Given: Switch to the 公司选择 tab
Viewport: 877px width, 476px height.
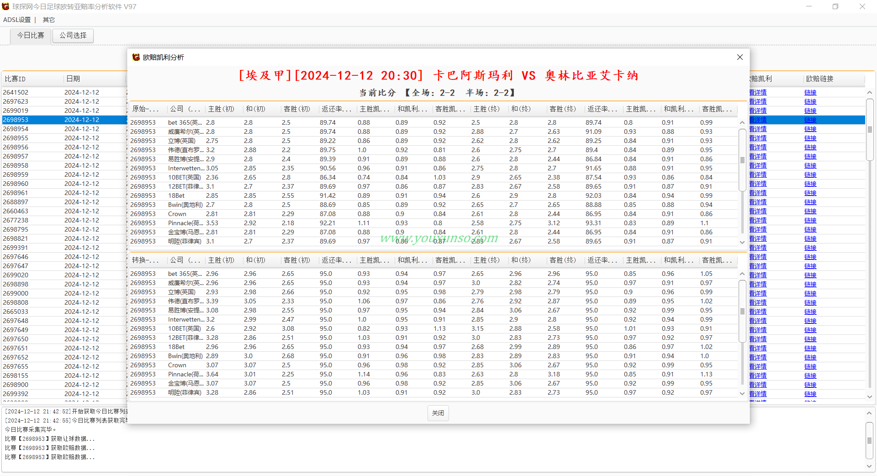Looking at the screenshot, I should [73, 35].
